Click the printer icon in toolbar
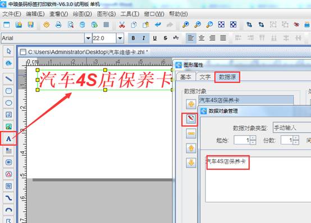The image size is (311, 223). [x=58, y=25]
